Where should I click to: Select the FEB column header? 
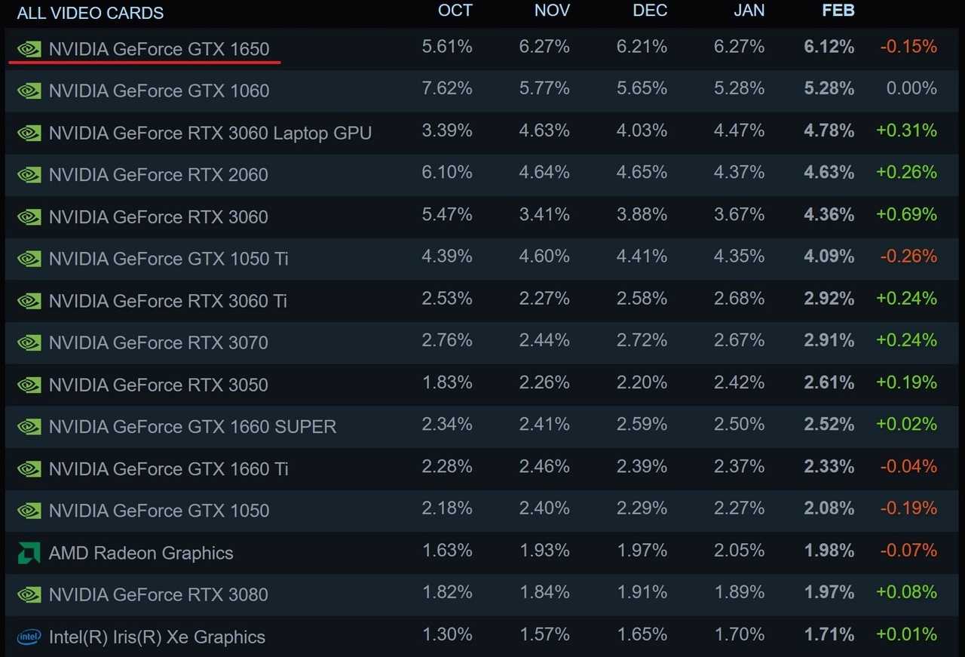click(x=838, y=11)
